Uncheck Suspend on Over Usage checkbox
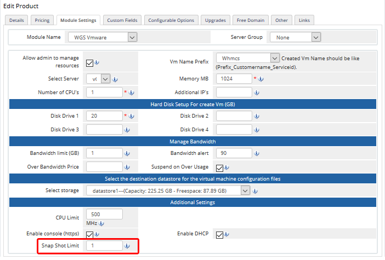 [219, 167]
